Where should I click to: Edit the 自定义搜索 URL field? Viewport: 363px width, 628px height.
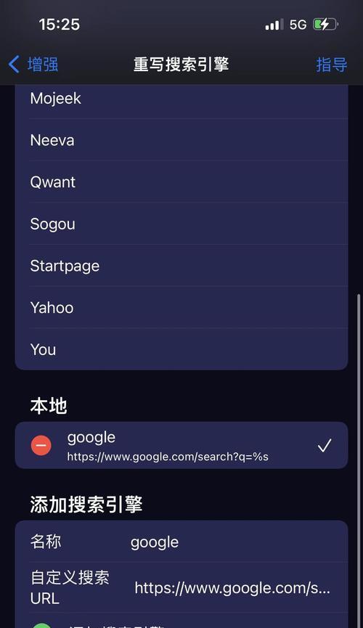point(181,587)
